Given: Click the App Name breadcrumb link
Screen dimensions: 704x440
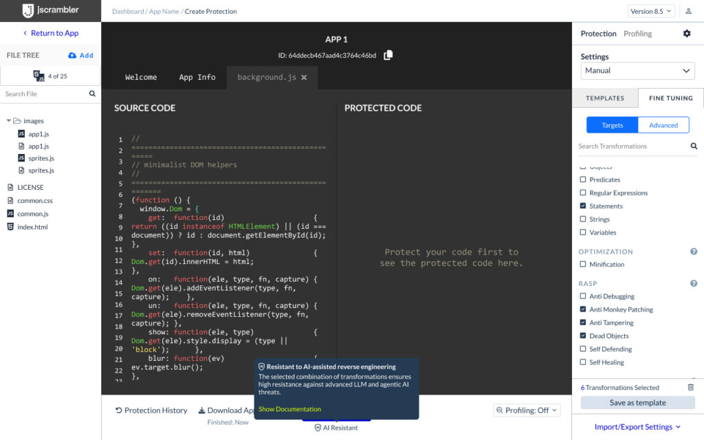Looking at the screenshot, I should coord(164,11).
